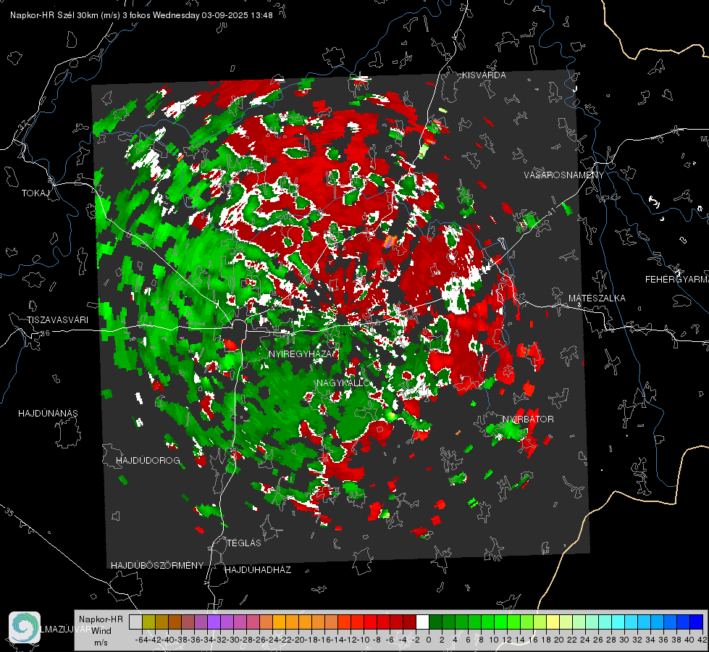
Task: Click the NAGYKÁLLÓ town label
Action: point(343,383)
